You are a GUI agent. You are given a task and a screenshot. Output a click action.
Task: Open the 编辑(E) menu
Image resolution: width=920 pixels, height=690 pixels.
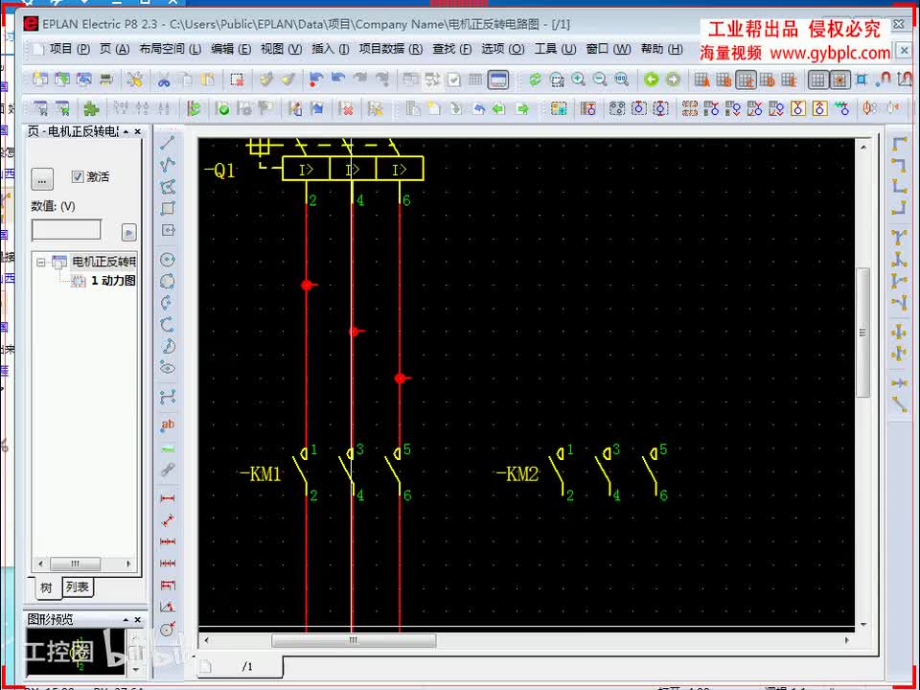tap(231, 49)
